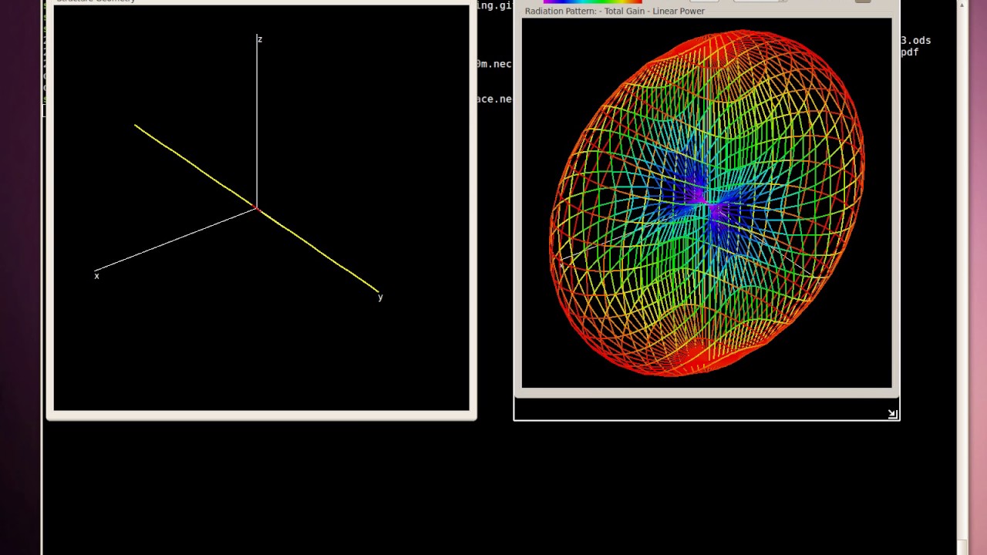Click the 'Radiation Pattern: - Total Gain - Linear Power' label
The image size is (987, 555).
click(x=615, y=11)
